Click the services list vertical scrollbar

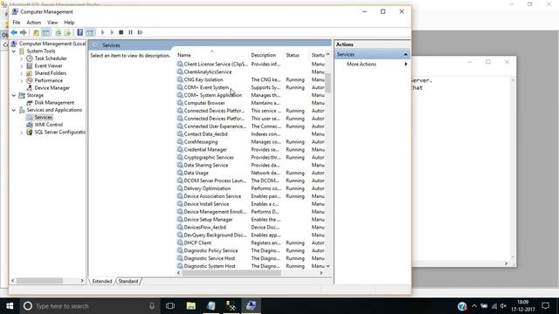[x=328, y=83]
